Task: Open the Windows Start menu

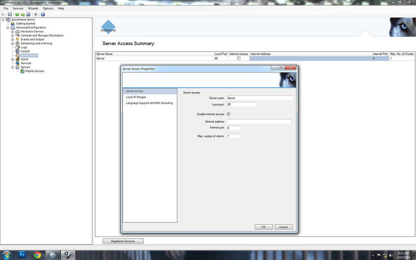Action: point(6,255)
